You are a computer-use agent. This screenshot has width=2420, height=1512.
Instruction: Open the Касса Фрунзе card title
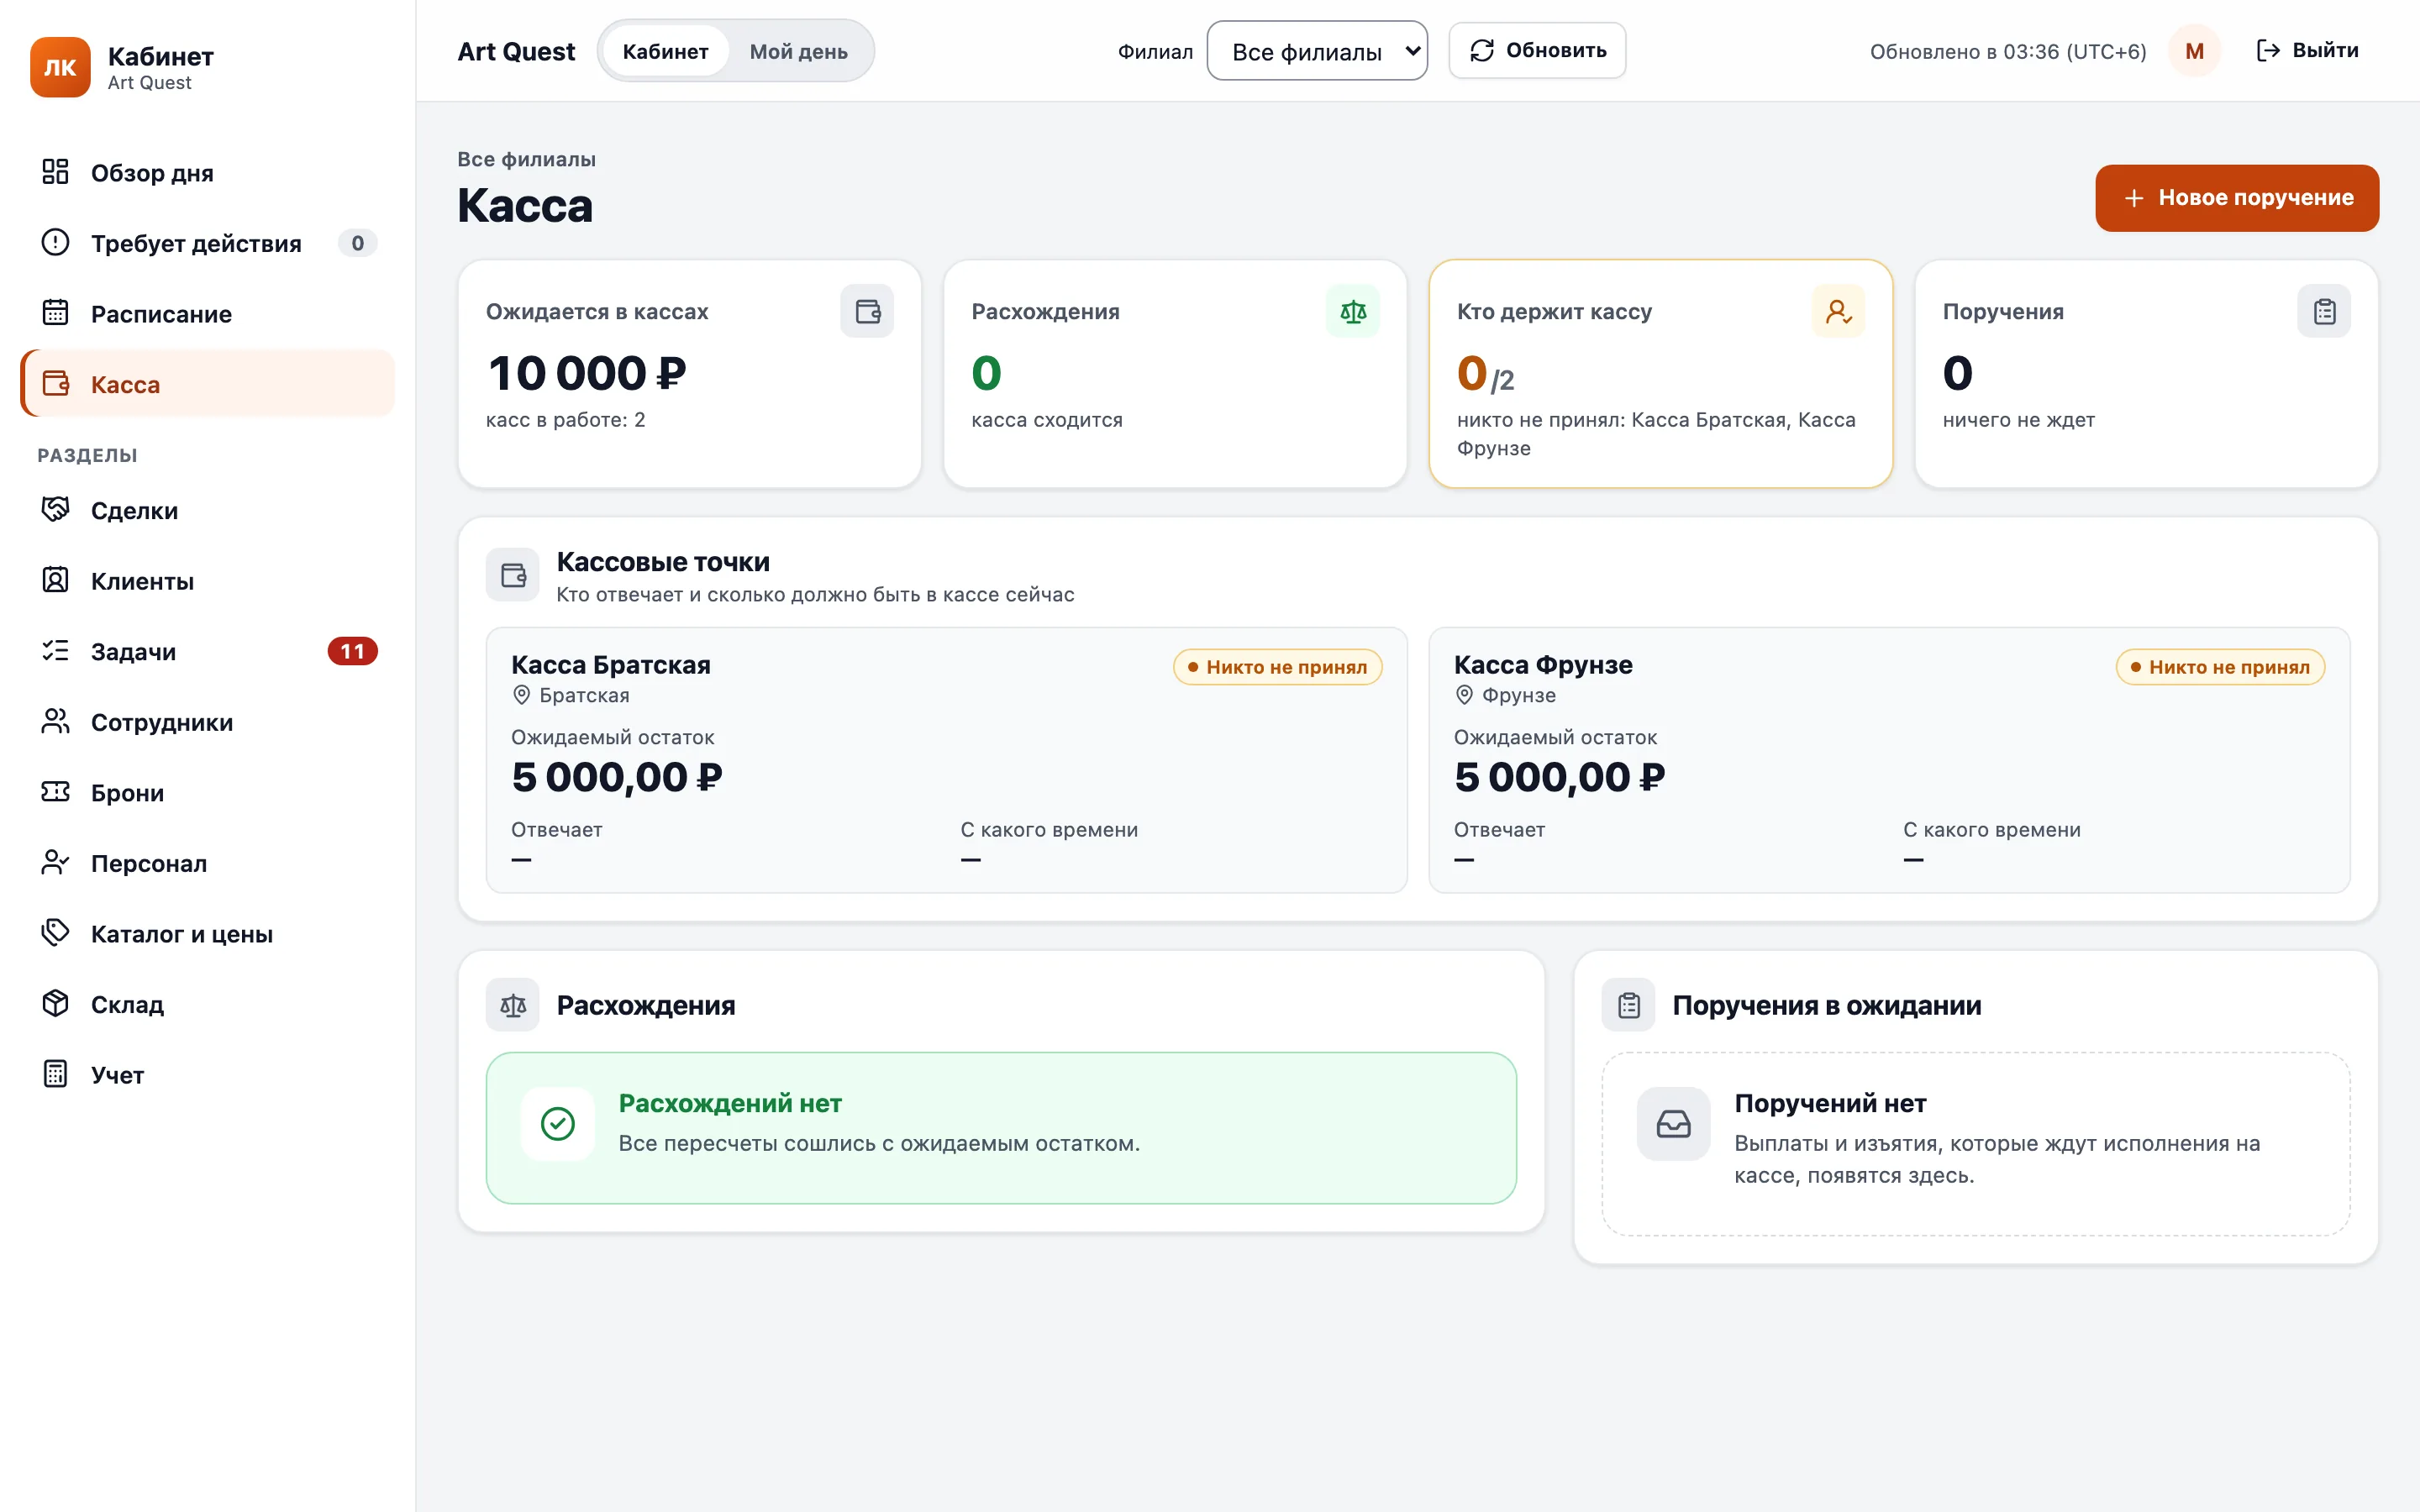coord(1543,664)
